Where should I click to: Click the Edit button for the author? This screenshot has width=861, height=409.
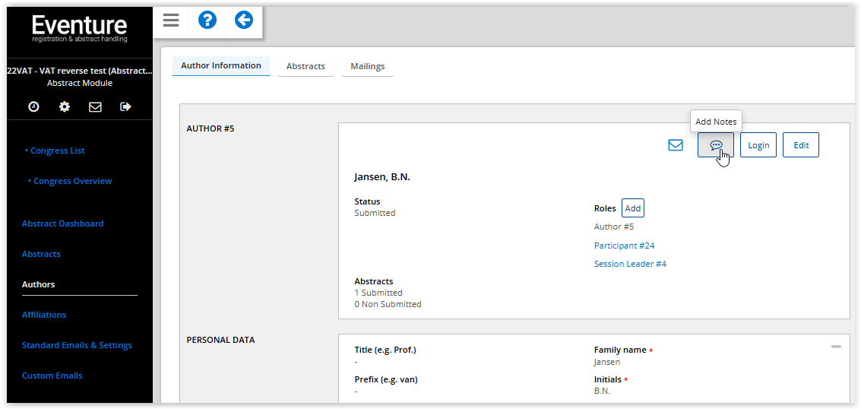[x=801, y=145]
